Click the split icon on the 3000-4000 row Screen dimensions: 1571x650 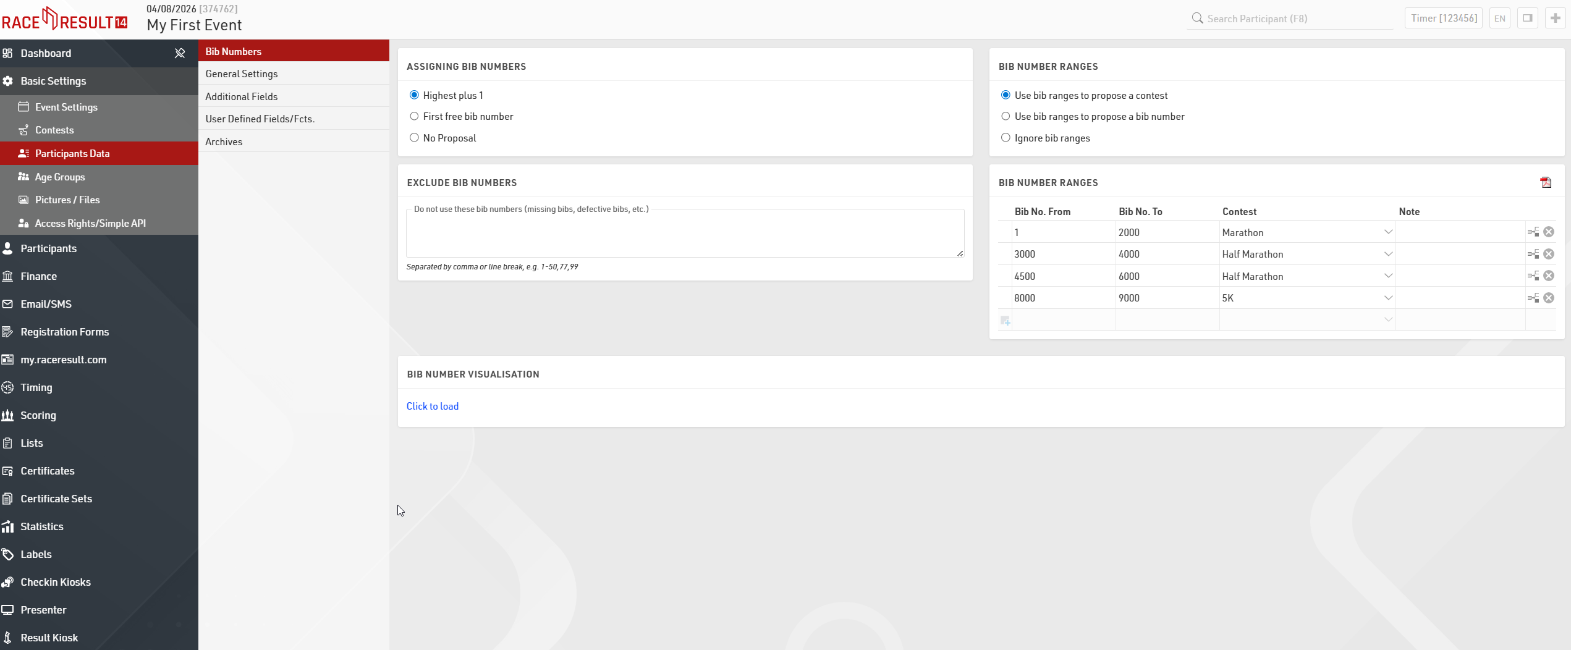pyautogui.click(x=1533, y=254)
